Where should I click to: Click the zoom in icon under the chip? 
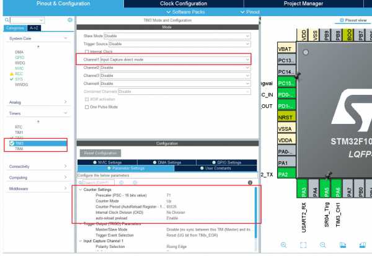click(283, 245)
